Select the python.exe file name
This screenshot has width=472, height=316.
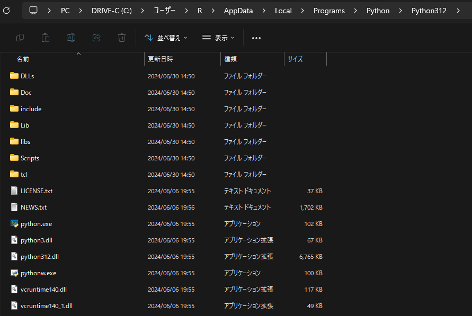37,224
